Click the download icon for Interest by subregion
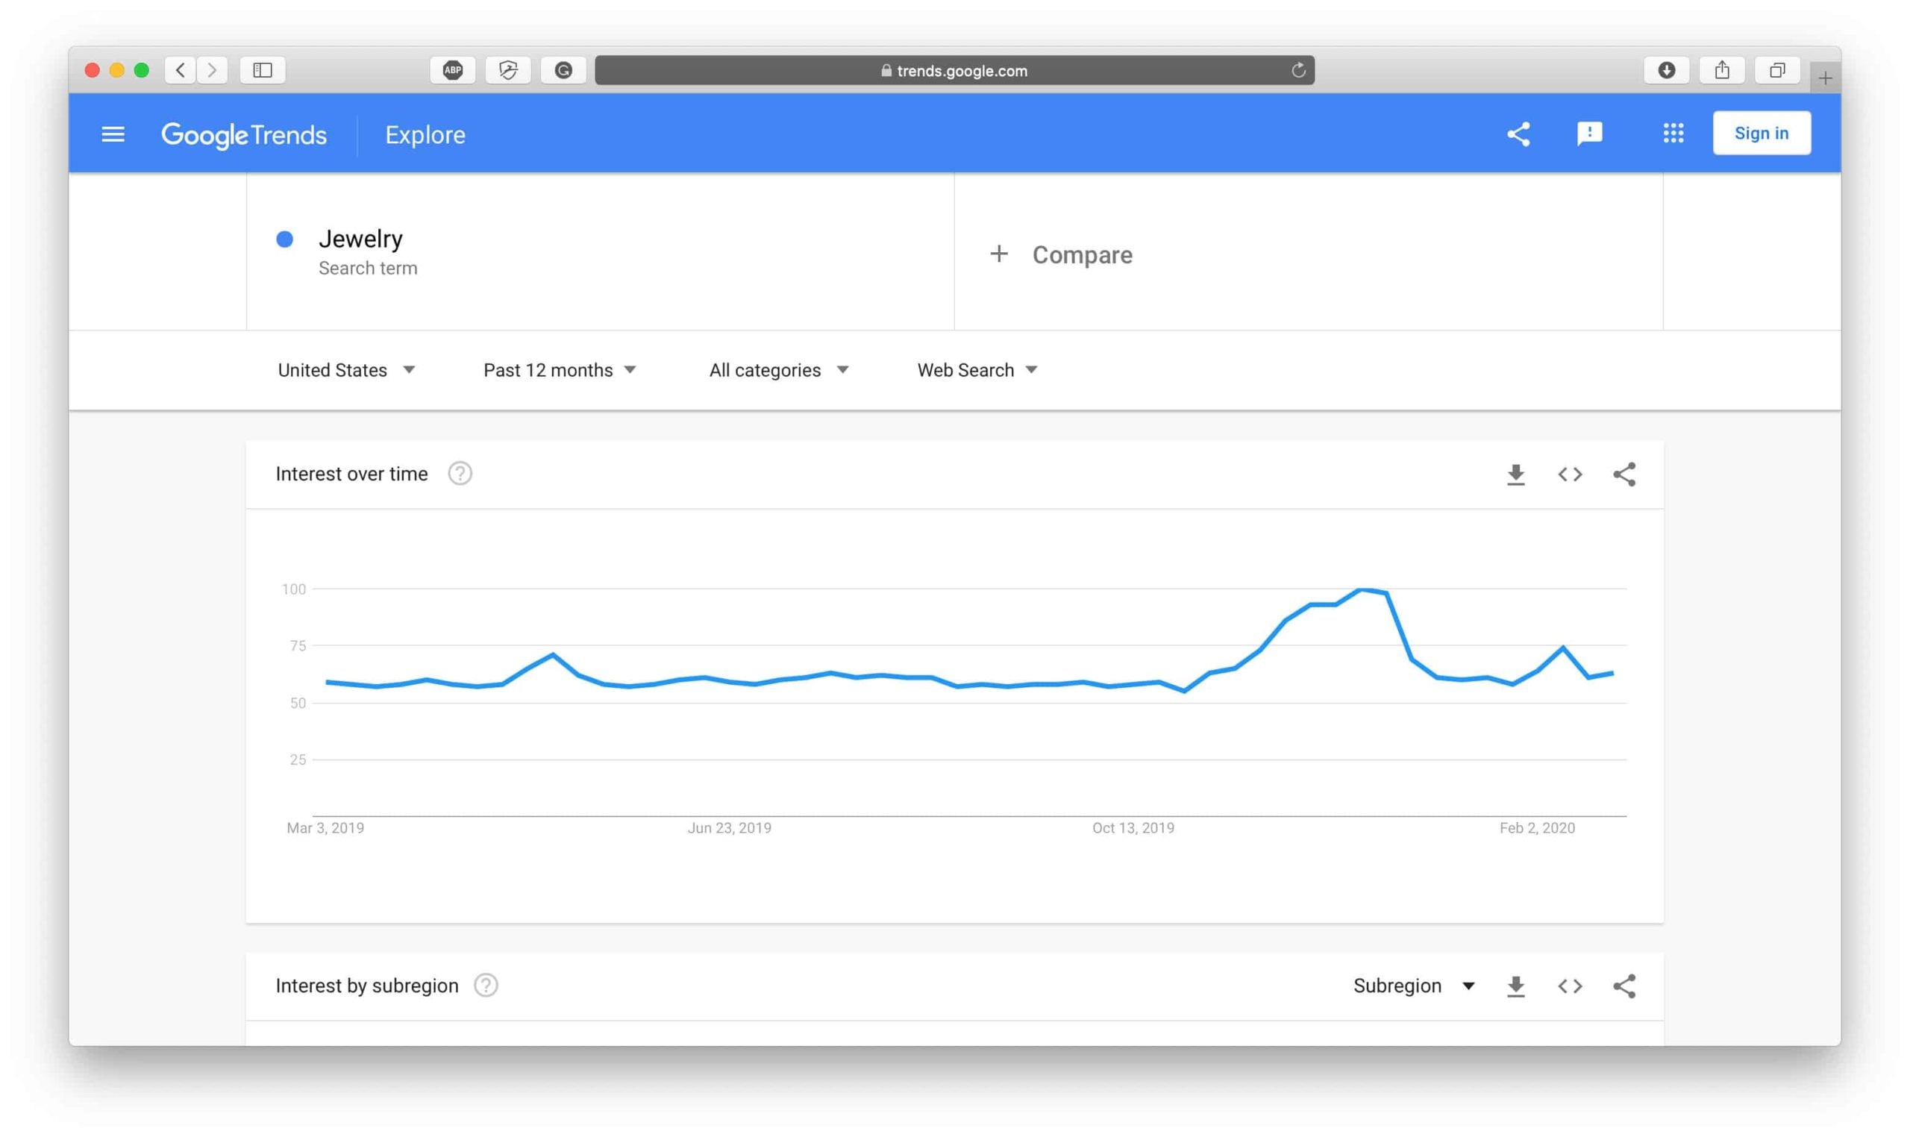Viewport: 1910px width, 1137px height. pyautogui.click(x=1516, y=986)
